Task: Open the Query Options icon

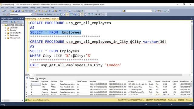Action: click(64, 15)
